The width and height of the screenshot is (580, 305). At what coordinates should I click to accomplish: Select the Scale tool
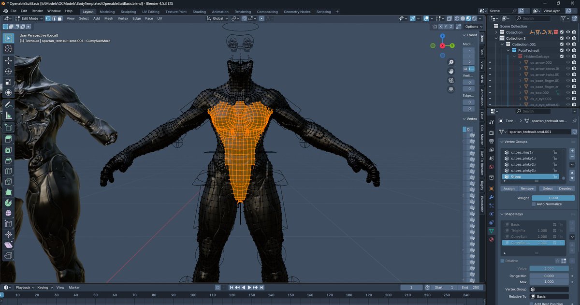8,82
